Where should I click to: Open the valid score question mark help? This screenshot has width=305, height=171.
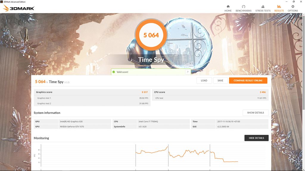click(x=188, y=72)
